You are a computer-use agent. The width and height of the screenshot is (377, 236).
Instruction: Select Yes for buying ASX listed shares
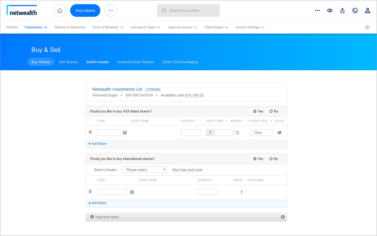click(255, 111)
